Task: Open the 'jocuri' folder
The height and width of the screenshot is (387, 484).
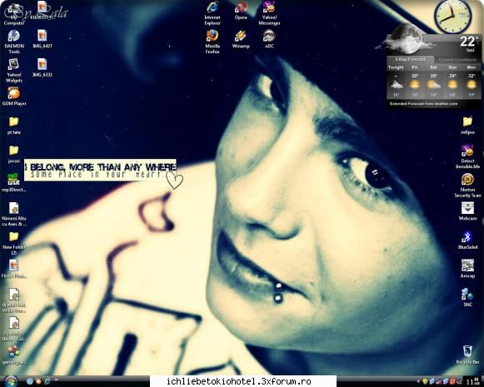Action: click(13, 154)
